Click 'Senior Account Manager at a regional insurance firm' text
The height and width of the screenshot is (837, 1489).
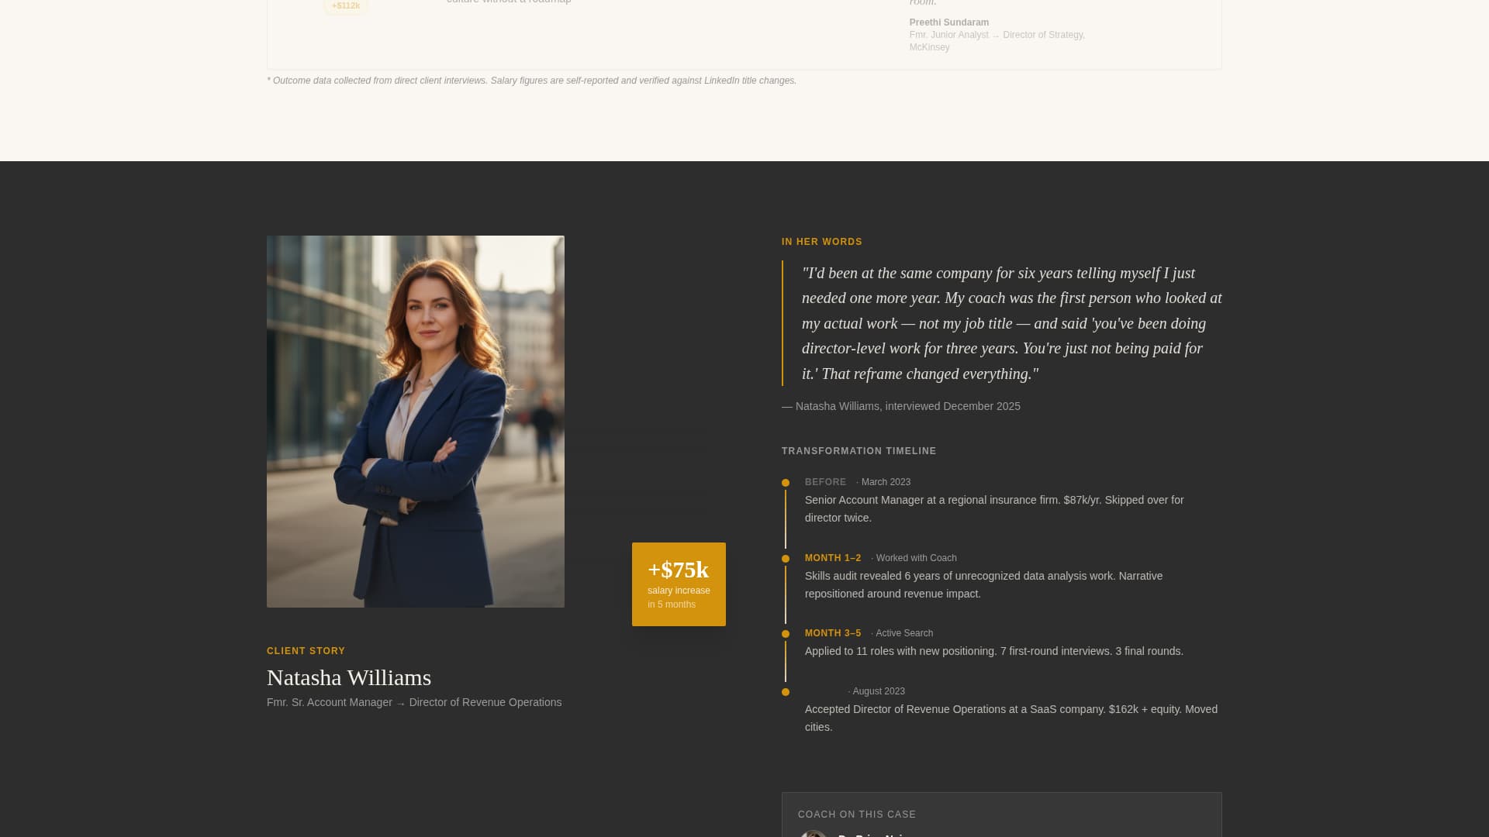click(994, 509)
